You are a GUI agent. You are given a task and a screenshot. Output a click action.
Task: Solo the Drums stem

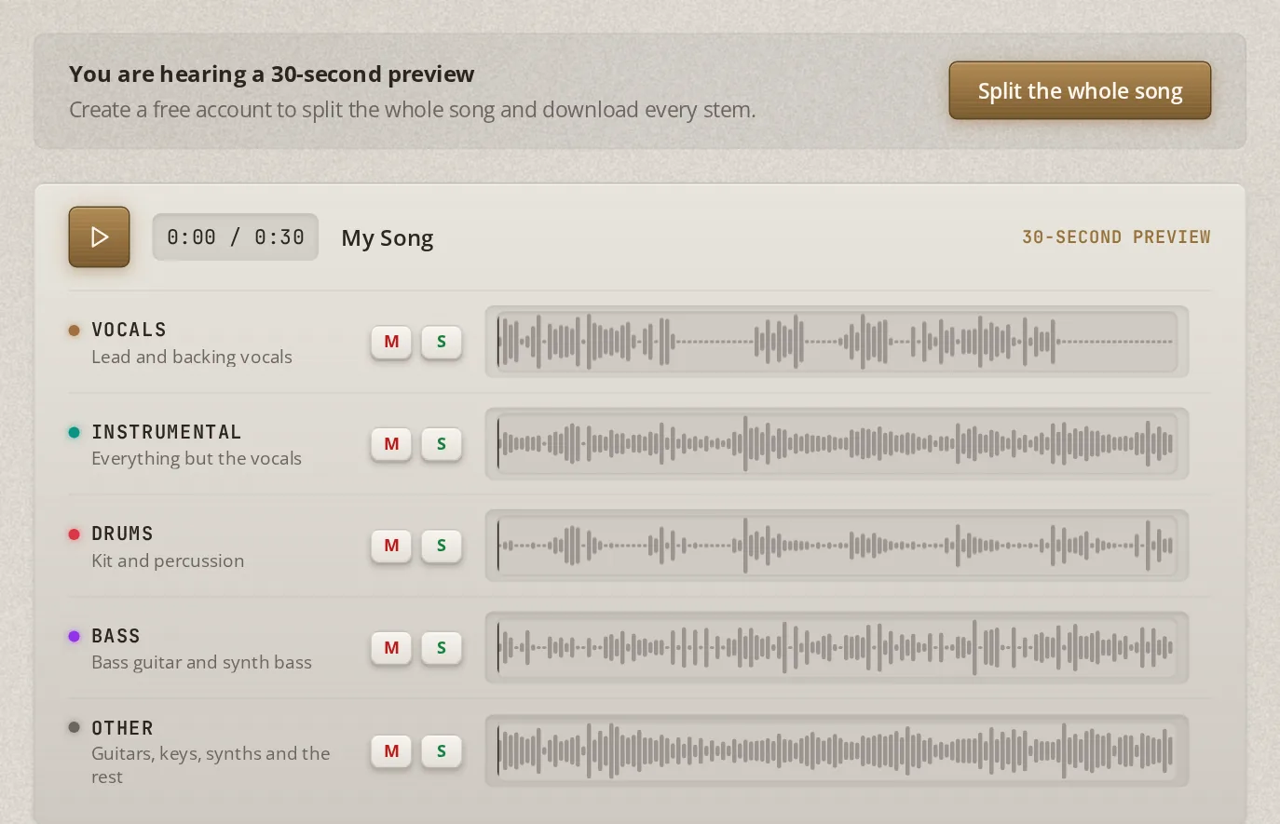tap(442, 546)
